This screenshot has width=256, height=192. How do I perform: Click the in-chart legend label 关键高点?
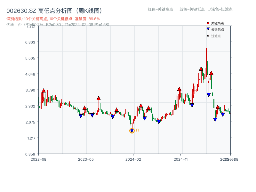(218, 23)
